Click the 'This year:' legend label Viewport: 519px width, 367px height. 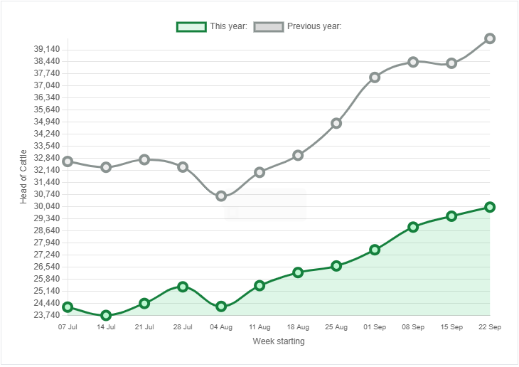click(229, 26)
